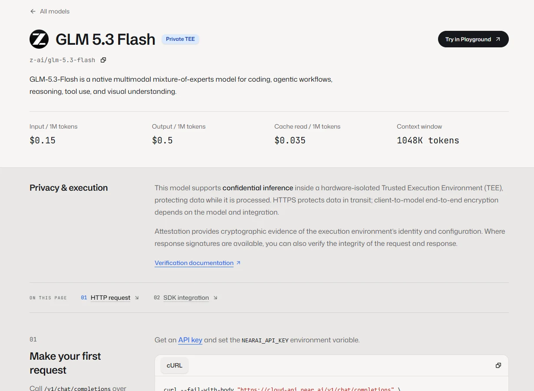This screenshot has width=534, height=391.
Task: Click the Private TEE badge
Action: [x=180, y=39]
